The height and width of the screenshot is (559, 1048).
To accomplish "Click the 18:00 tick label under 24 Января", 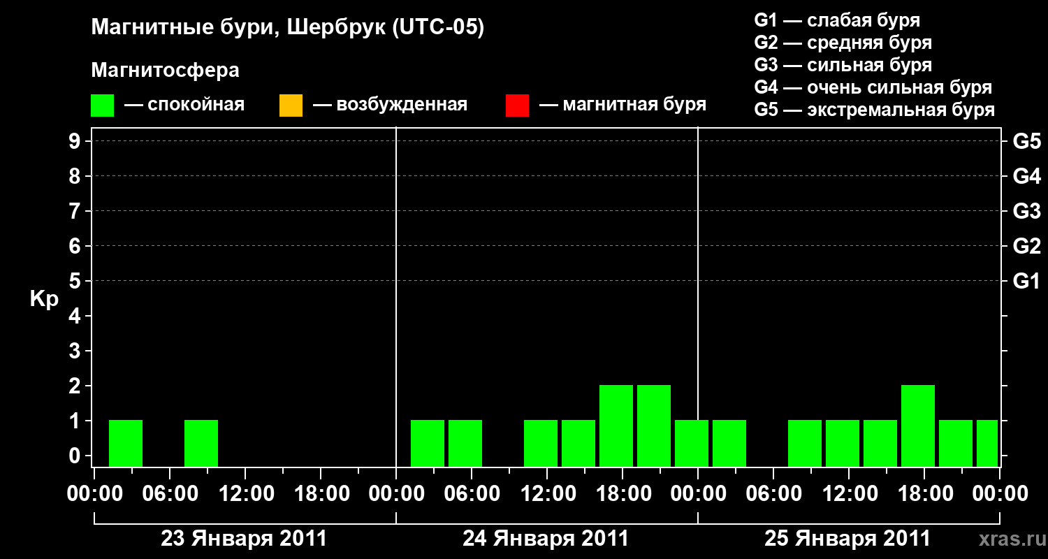I will coord(623,494).
